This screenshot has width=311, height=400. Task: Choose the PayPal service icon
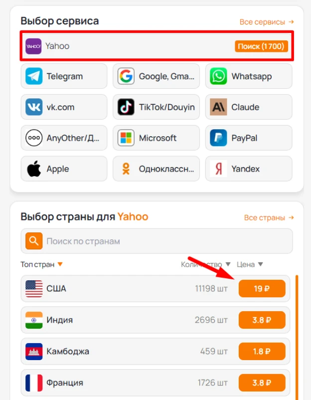[218, 138]
